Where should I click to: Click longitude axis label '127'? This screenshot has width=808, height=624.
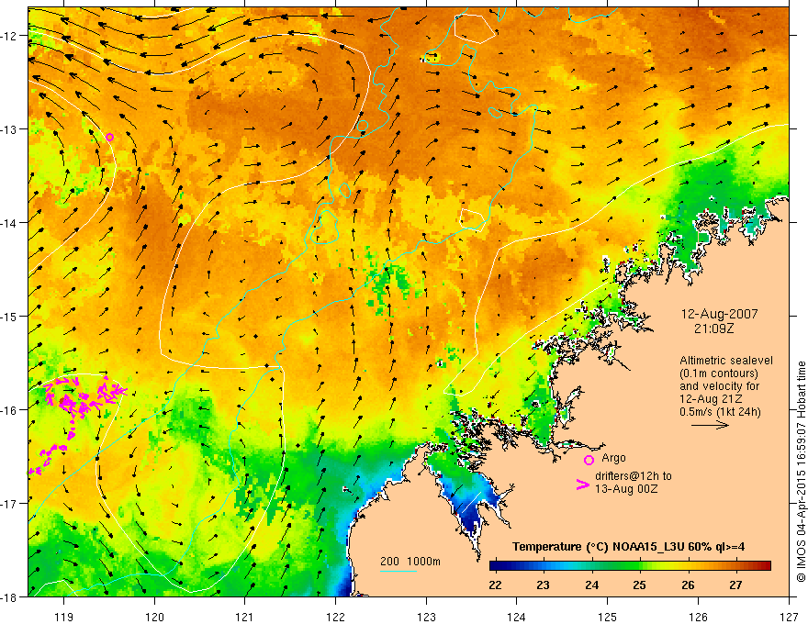789,617
